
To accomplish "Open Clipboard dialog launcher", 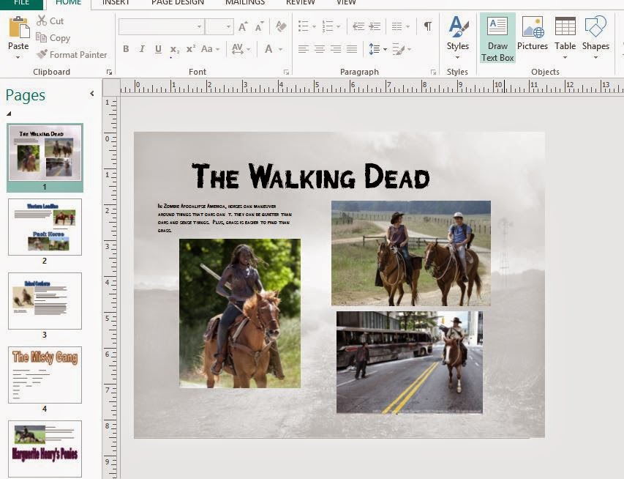I will (109, 72).
